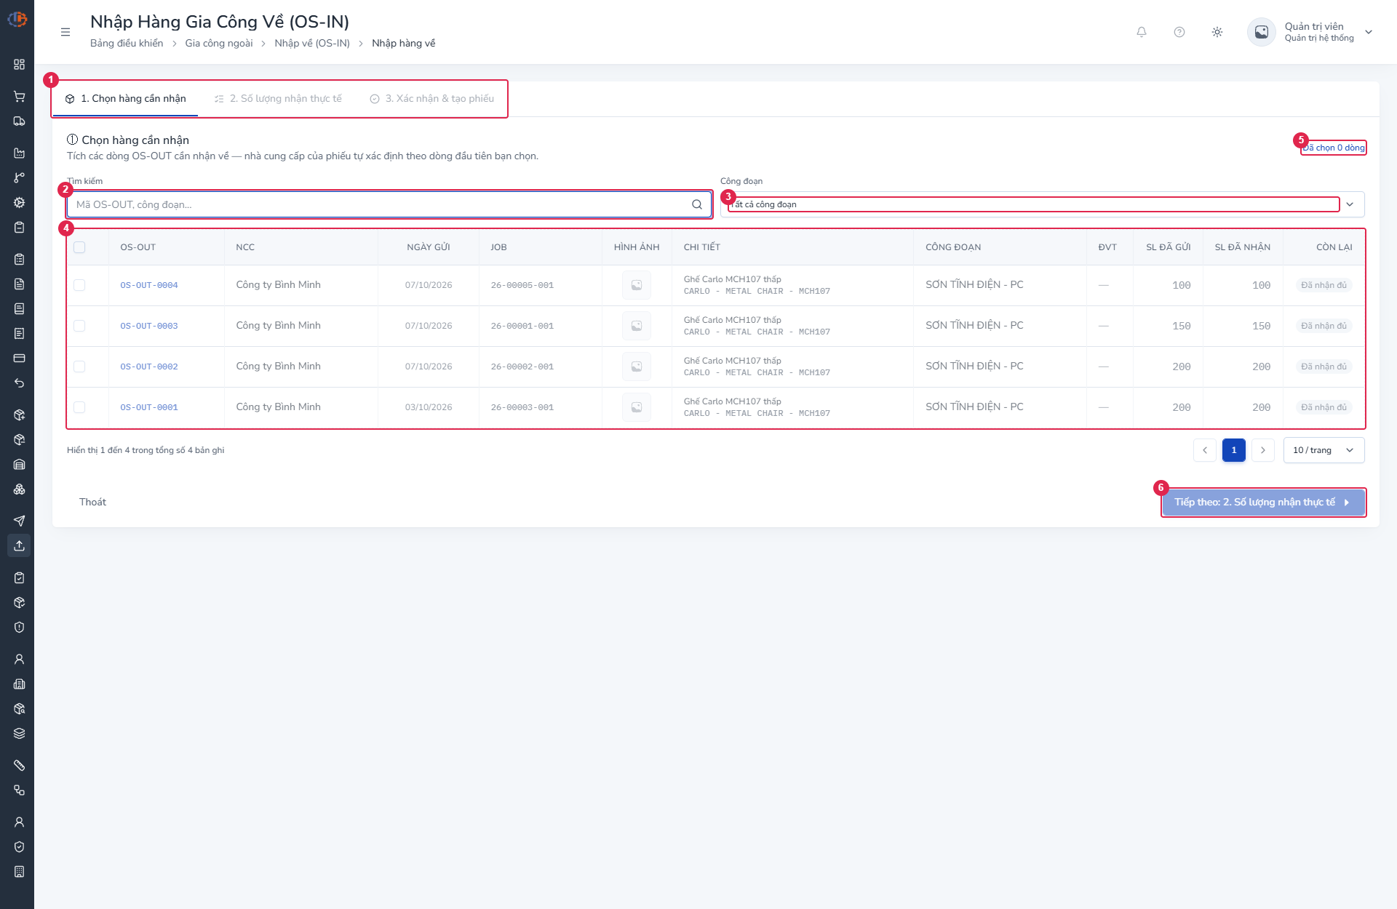
Task: Click Tiếp theo: 2. Số lượng nhận thực tế
Action: (1263, 502)
